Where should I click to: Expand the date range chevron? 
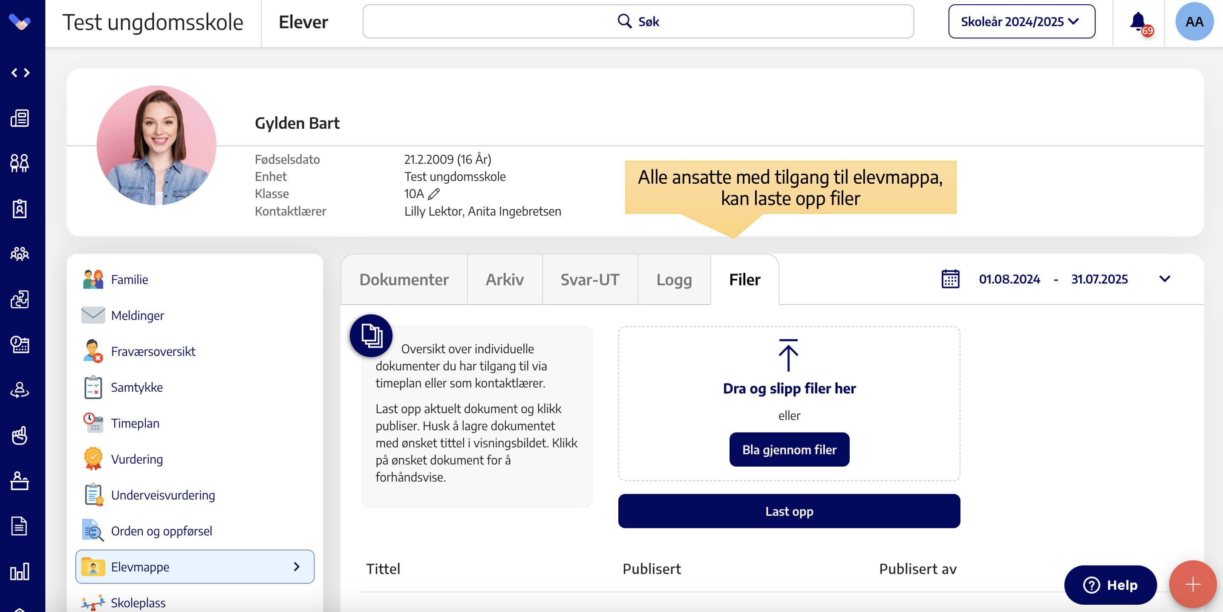point(1165,279)
